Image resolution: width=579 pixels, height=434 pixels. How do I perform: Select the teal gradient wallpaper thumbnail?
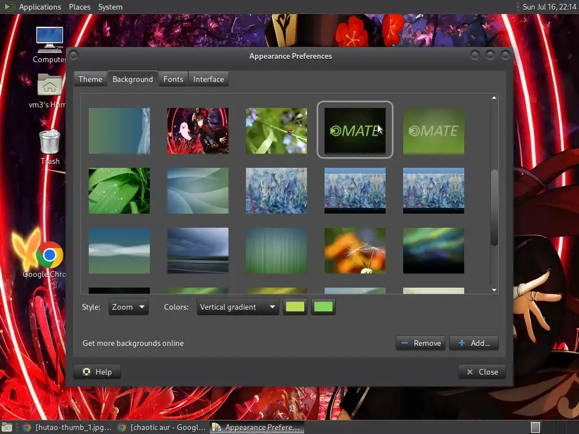point(119,131)
